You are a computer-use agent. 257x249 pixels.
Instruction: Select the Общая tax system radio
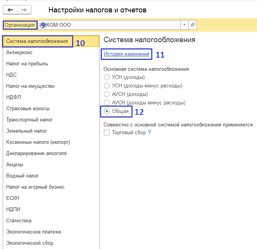point(107,111)
